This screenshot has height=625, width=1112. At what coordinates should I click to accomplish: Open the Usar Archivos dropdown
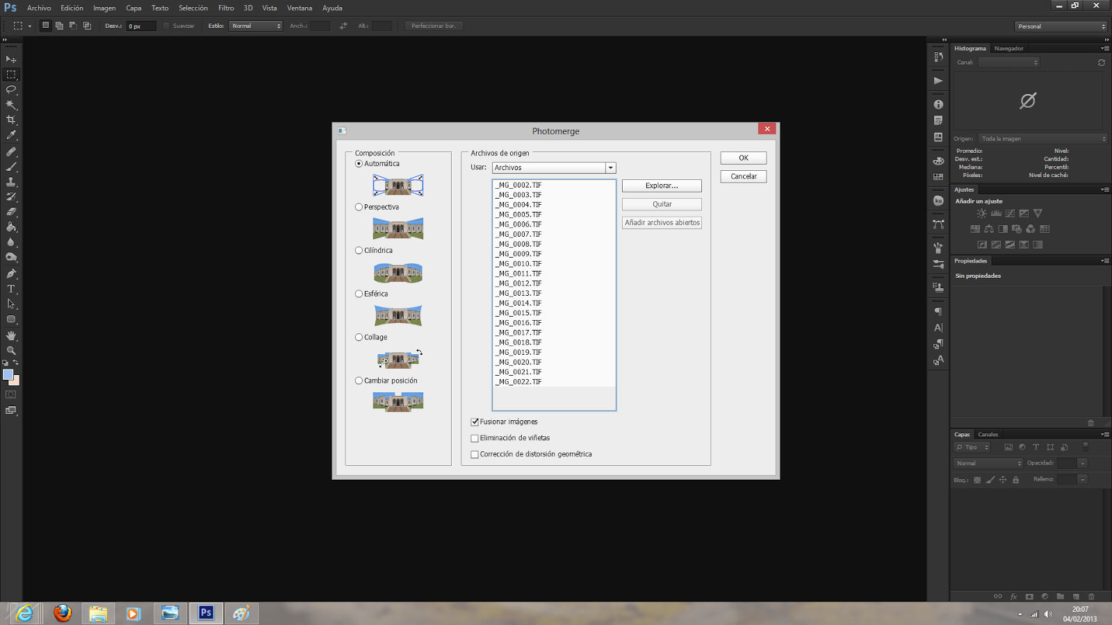coord(554,168)
